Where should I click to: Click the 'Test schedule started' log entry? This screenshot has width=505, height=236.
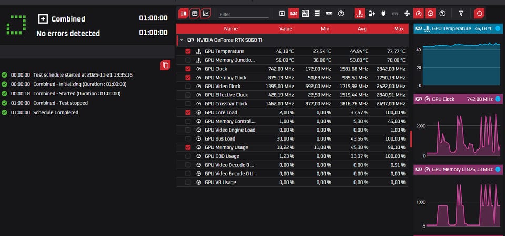click(x=83, y=75)
